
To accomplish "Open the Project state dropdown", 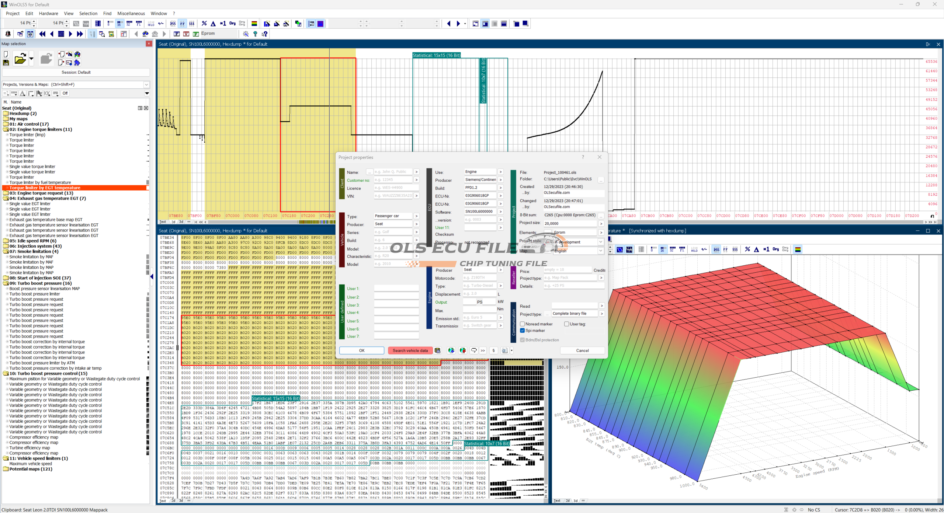I will coord(601,242).
